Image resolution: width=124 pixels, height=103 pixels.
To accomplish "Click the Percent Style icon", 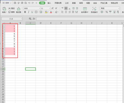I will (107, 12).
